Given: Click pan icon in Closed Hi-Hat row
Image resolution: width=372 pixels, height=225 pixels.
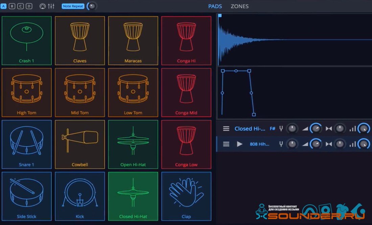Looking at the screenshot, I should click(329, 129).
